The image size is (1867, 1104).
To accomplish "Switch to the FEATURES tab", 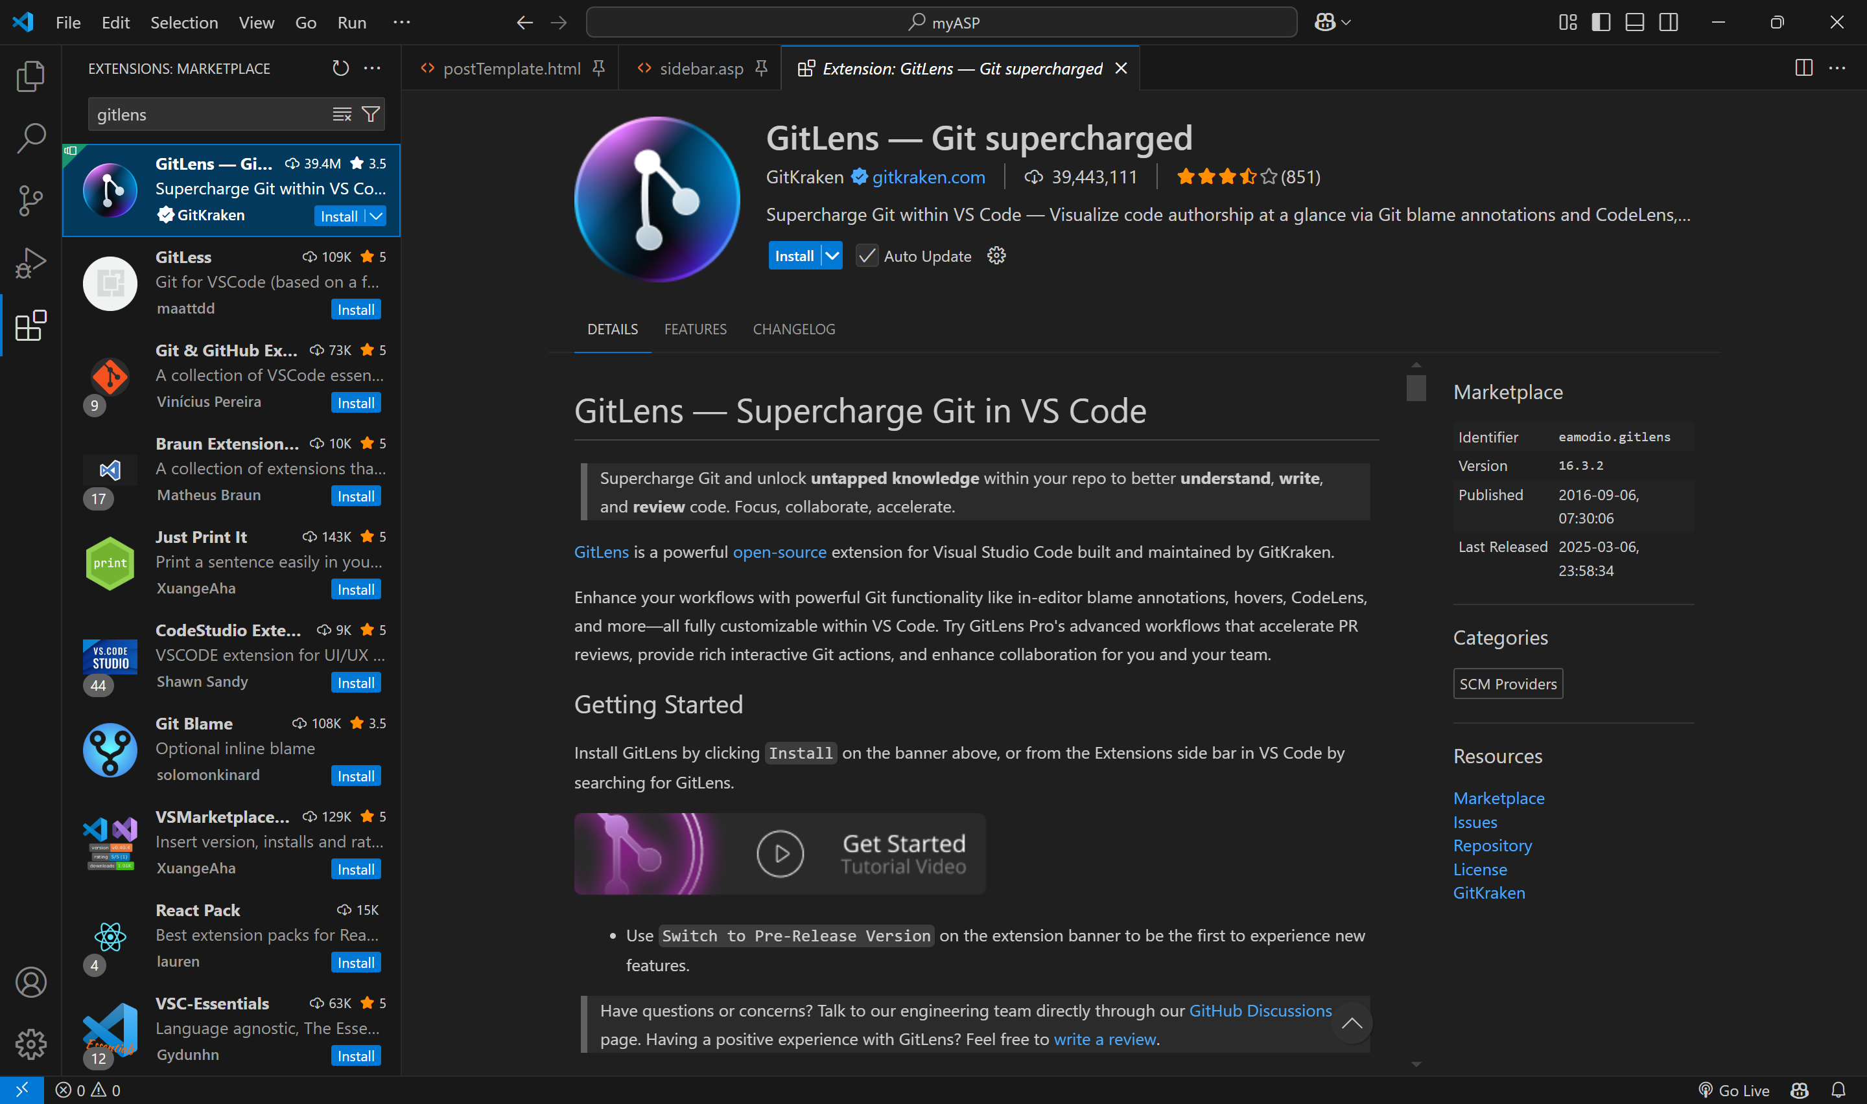I will coord(695,329).
